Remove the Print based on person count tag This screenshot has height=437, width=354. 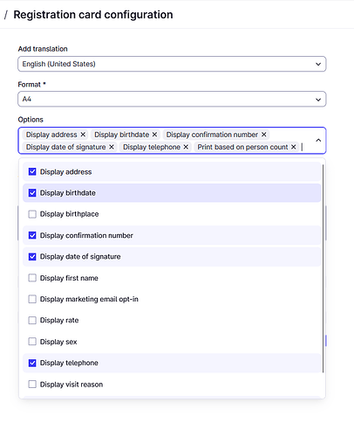294,147
